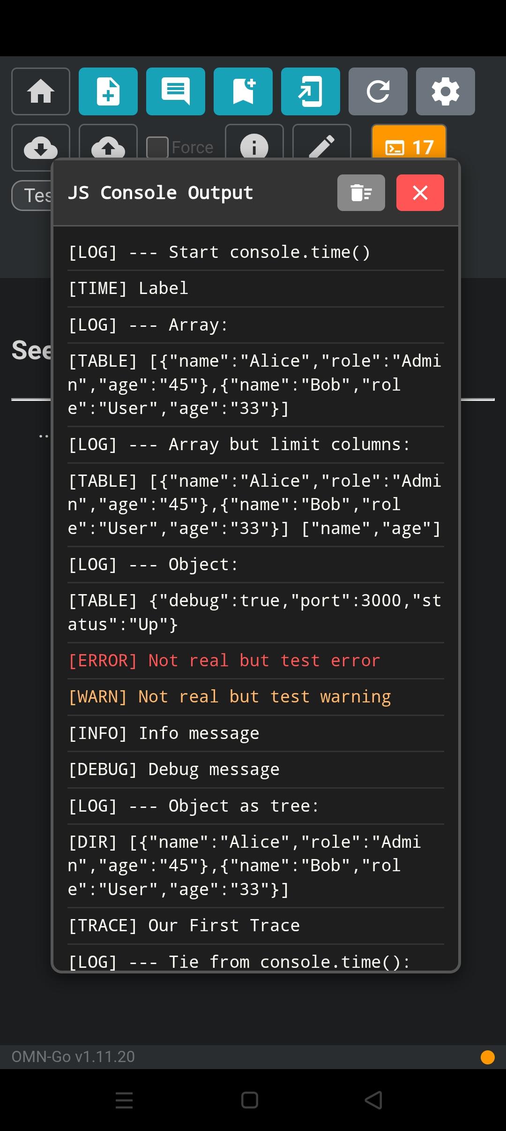Screen dimensions: 506x1131
Task: Create a new note with file-plus icon
Action: click(x=108, y=91)
